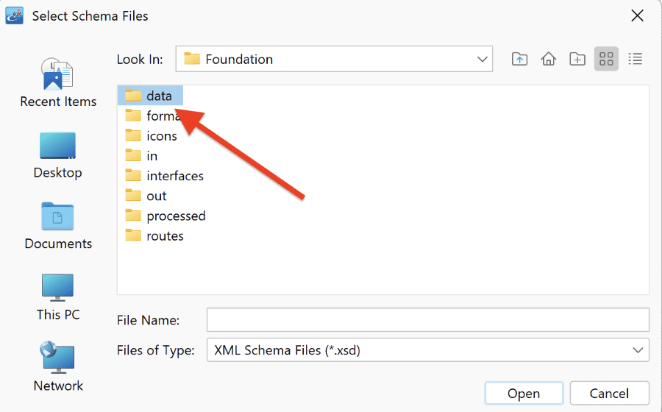Click the Open button
This screenshot has height=412, width=662.
click(524, 394)
